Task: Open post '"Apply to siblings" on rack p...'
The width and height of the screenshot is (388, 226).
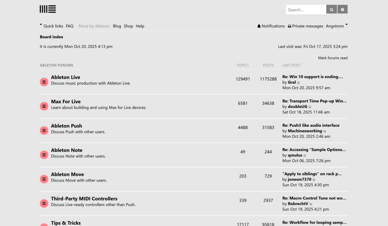Action: pos(312,174)
